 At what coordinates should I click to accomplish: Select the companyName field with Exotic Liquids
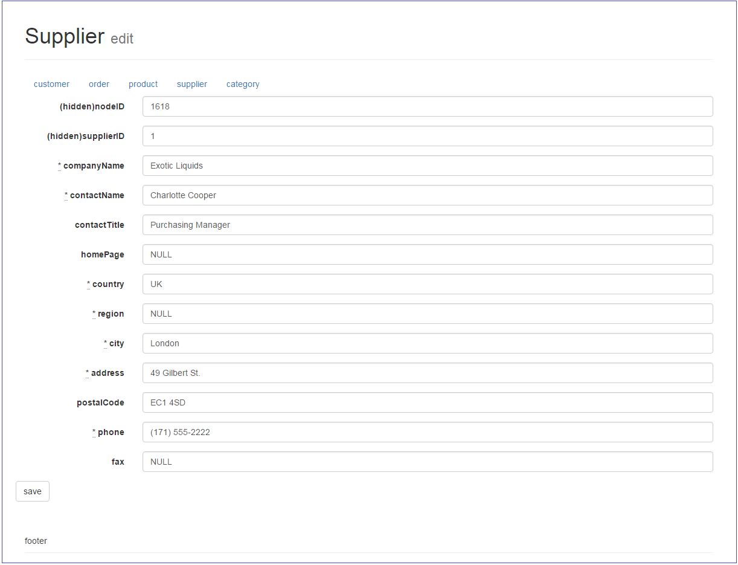point(428,166)
